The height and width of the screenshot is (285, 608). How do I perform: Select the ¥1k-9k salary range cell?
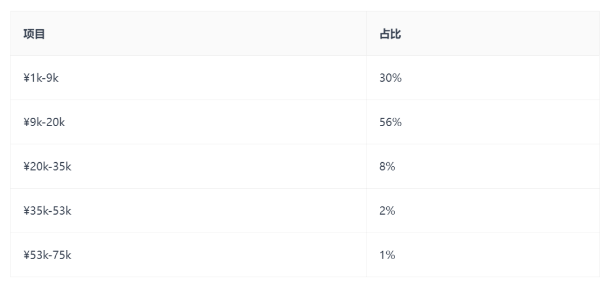(189, 78)
